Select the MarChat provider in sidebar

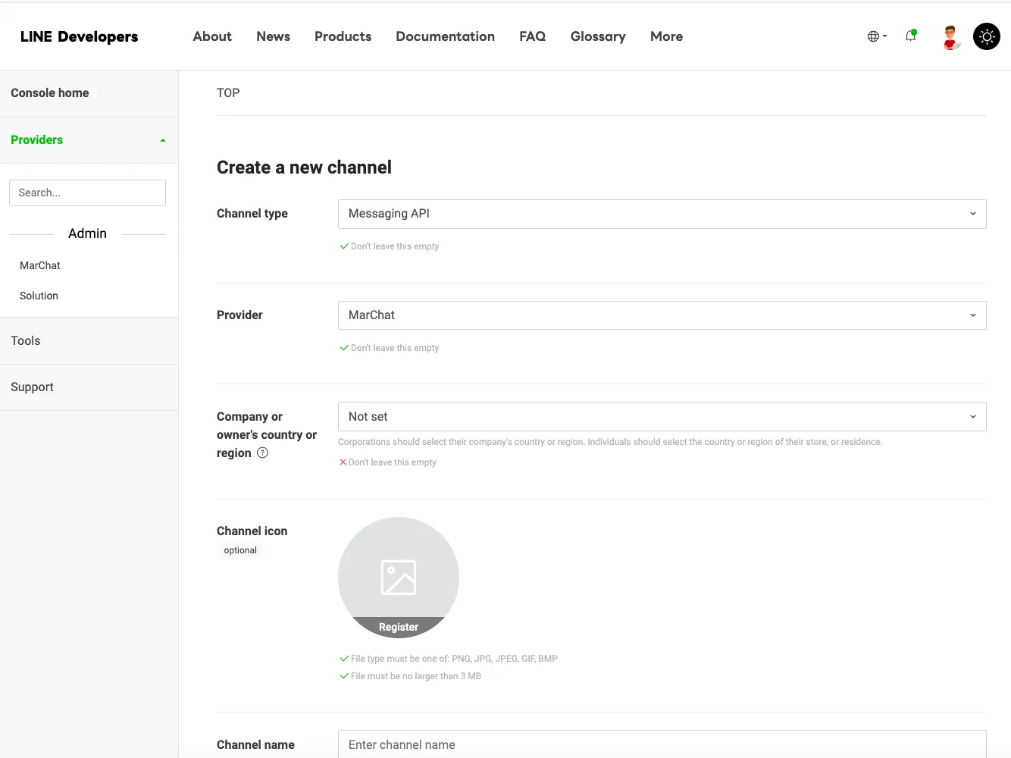tap(40, 265)
